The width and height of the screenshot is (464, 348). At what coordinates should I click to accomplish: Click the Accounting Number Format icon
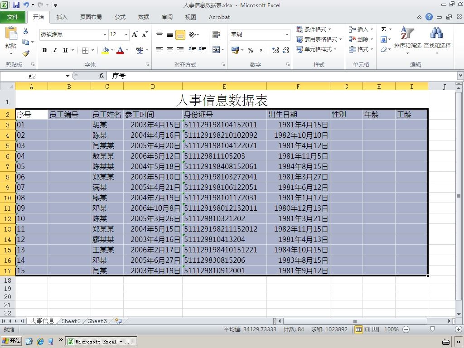[235, 50]
